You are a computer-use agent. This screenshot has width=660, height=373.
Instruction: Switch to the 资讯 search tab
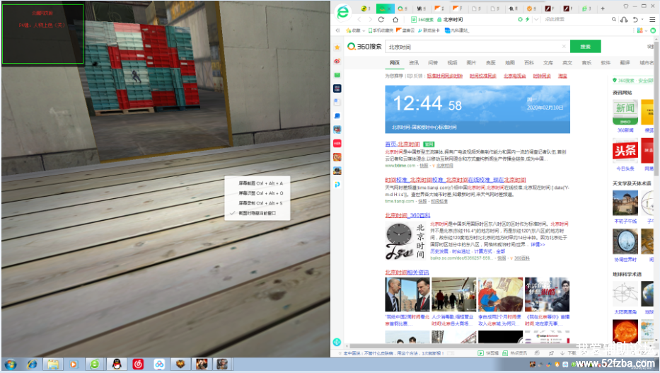[x=414, y=63]
